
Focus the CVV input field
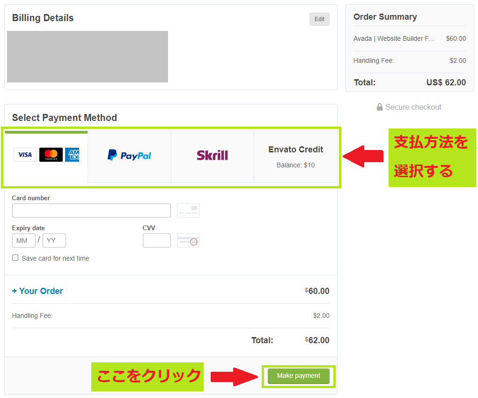click(156, 240)
